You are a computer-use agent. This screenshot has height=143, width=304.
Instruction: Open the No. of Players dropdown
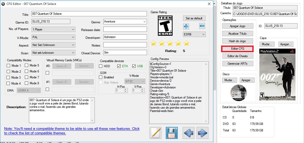(x=53, y=29)
